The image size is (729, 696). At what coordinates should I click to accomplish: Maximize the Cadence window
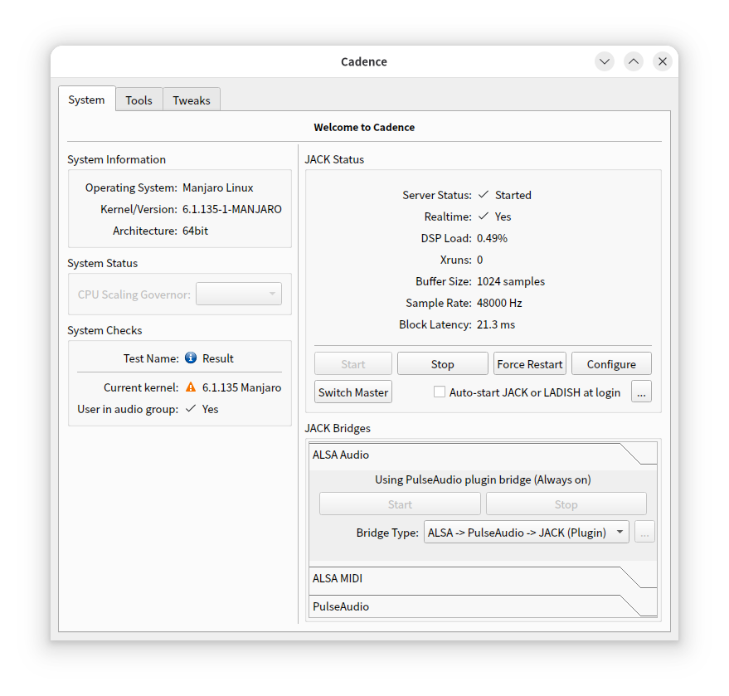tap(634, 61)
